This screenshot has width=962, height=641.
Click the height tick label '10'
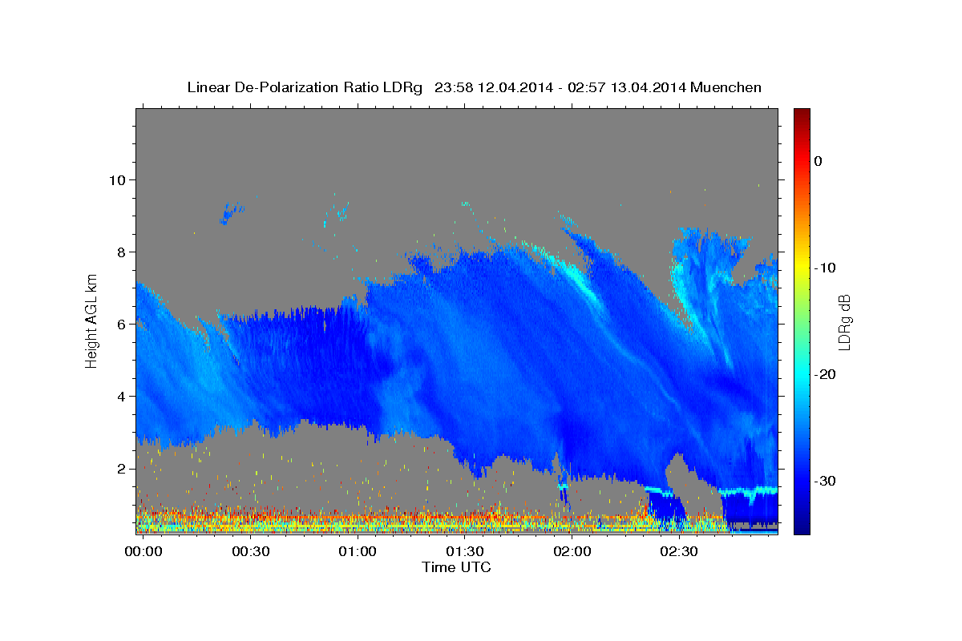pos(119,180)
